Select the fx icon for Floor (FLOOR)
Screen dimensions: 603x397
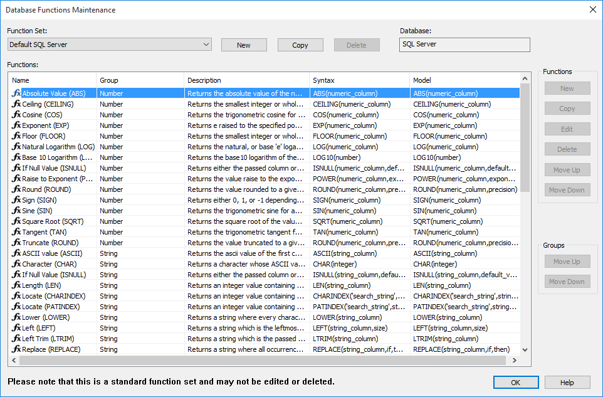click(16, 136)
